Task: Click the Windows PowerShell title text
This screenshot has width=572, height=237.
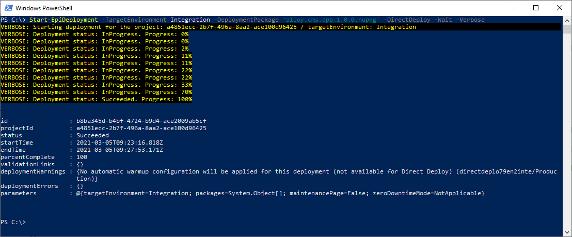Action: [43, 8]
